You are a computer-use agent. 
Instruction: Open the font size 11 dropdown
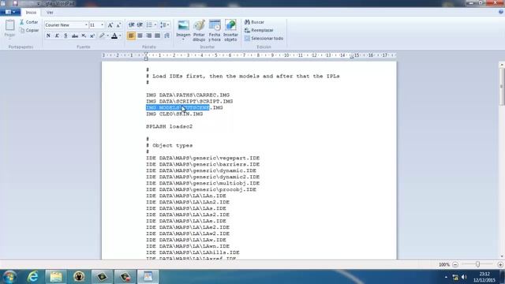103,24
